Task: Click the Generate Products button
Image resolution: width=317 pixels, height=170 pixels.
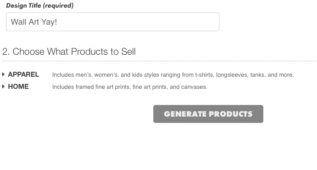Action: tap(208, 114)
